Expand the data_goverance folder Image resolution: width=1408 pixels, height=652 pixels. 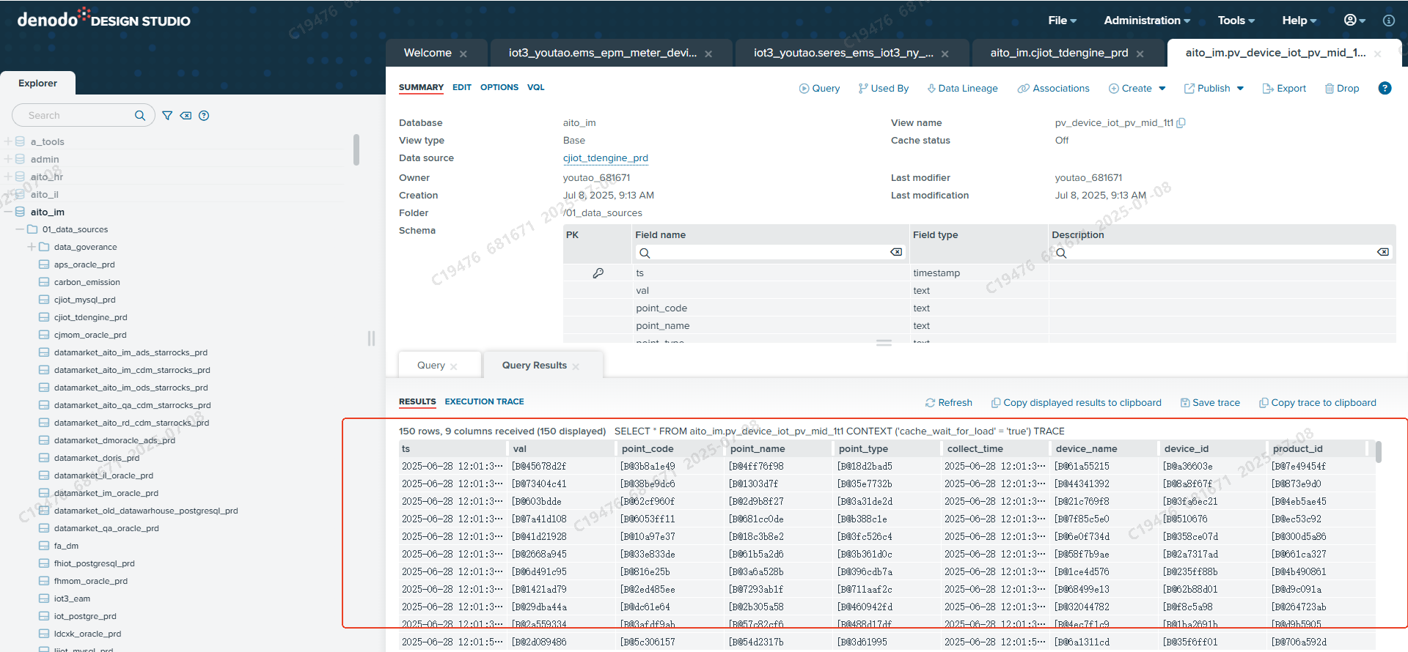32,247
